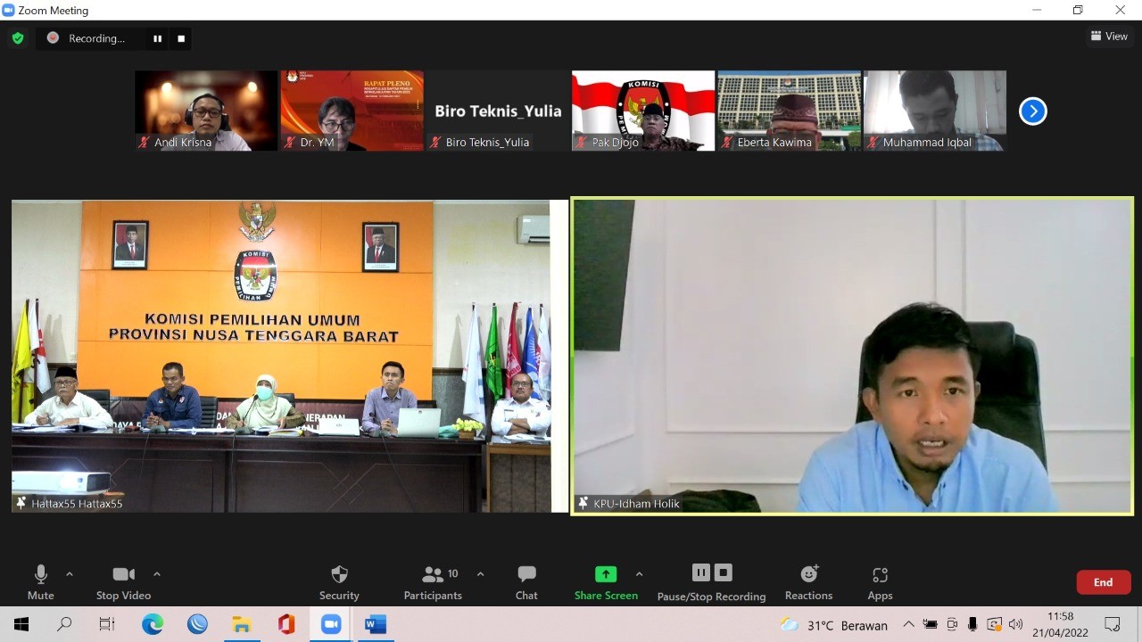This screenshot has width=1142, height=642.
Task: Pause the recording in top bar
Action: [158, 38]
